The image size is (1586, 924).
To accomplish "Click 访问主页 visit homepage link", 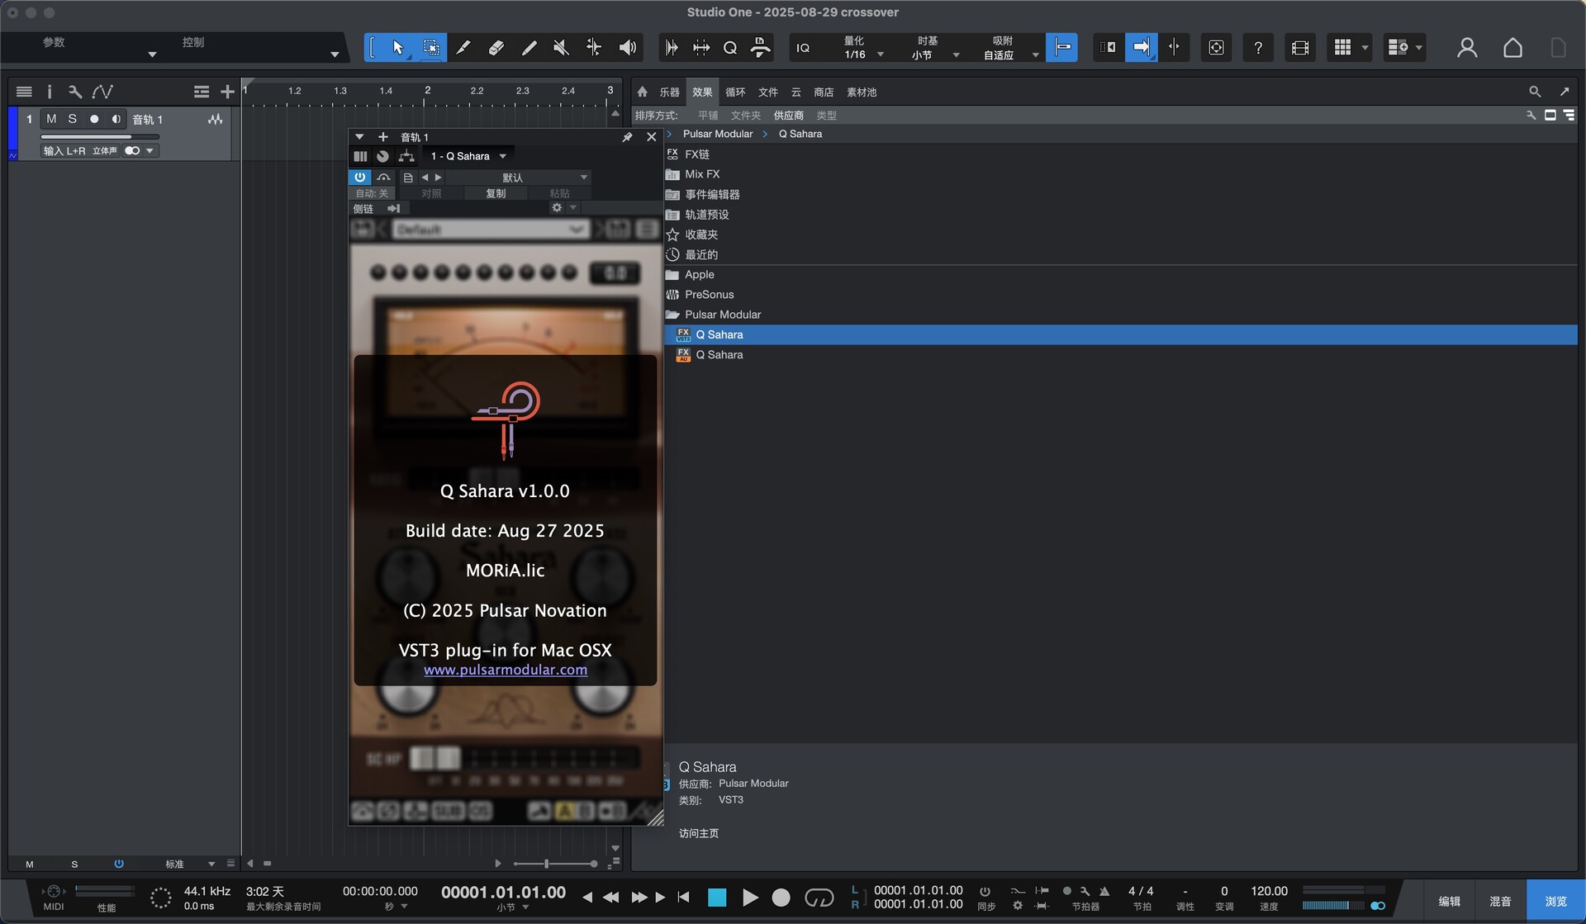I will tap(699, 833).
